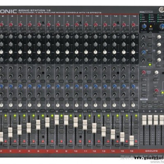Push bottom button in boxed master switch group
164x164 pixels.
point(144,96)
